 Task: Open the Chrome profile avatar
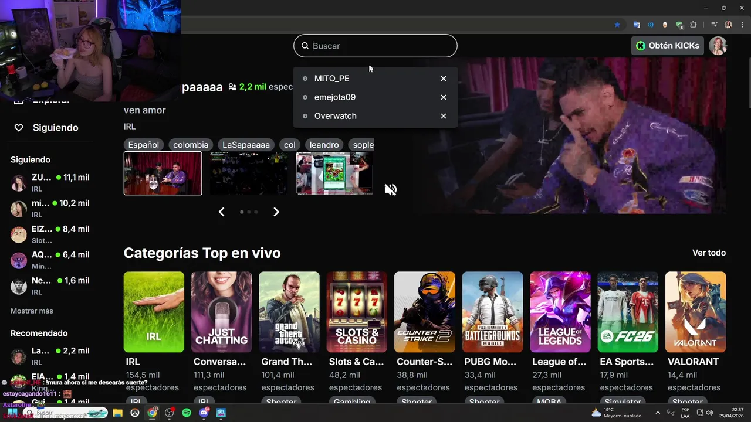(x=728, y=25)
